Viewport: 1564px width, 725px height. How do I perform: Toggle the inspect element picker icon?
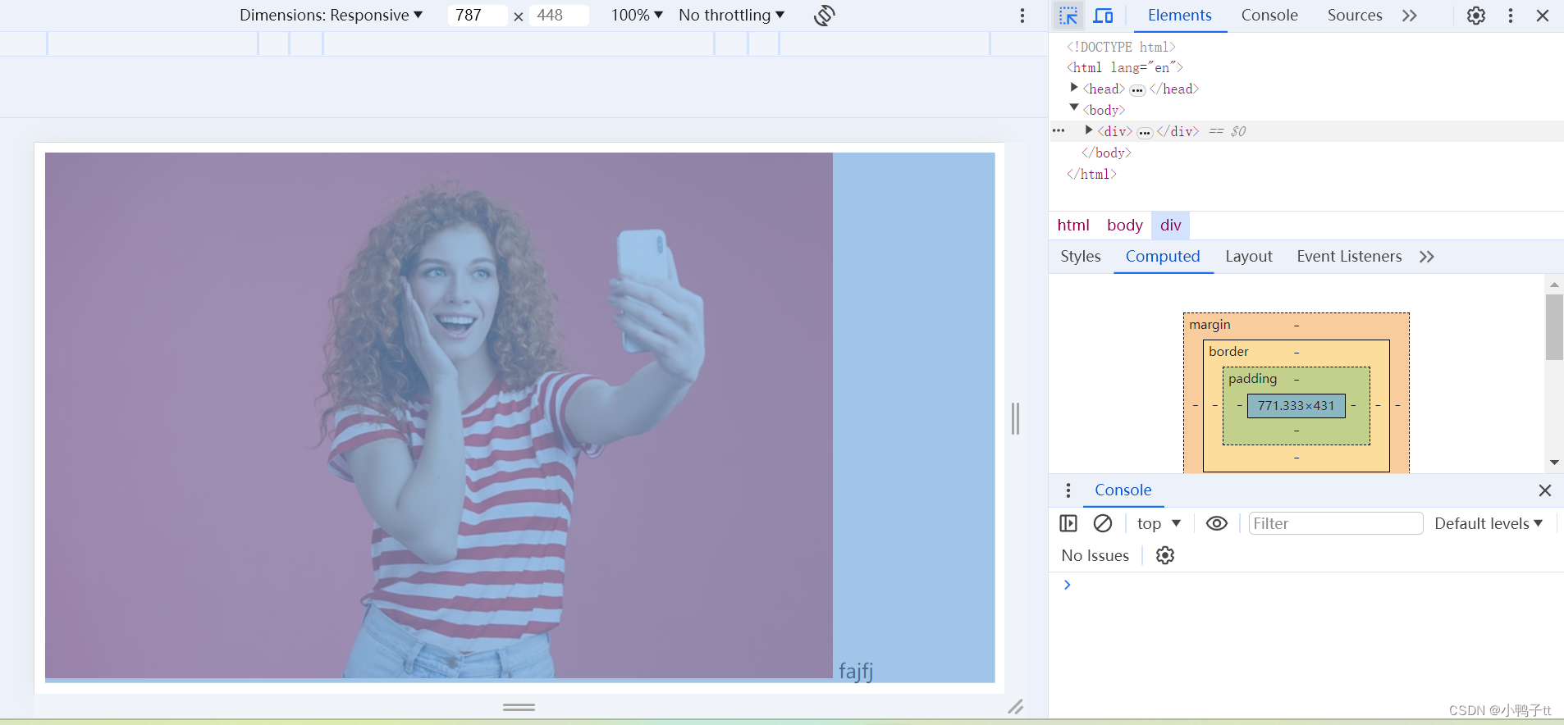tap(1068, 16)
